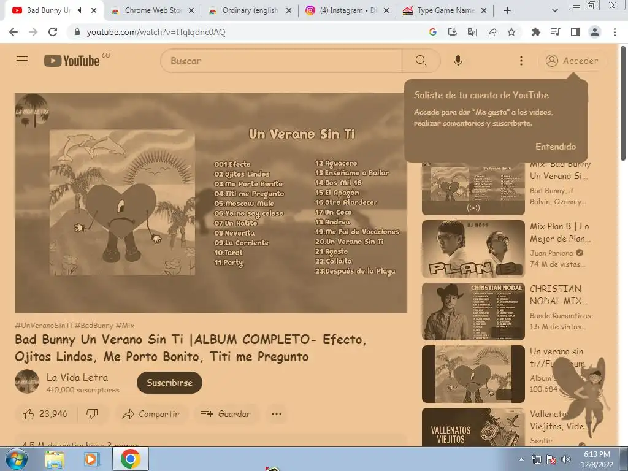Toggle the Chrome side panel

click(575, 32)
